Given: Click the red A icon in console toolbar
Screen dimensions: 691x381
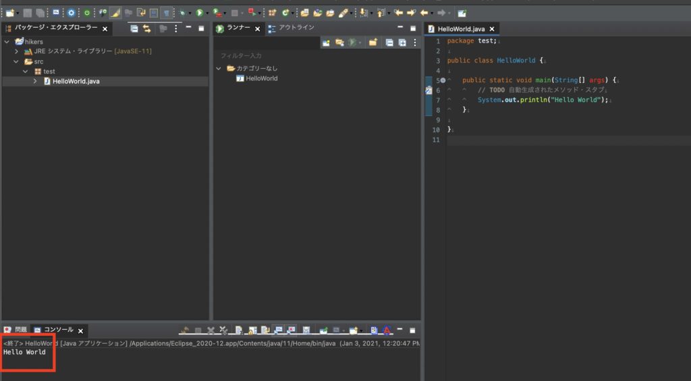Looking at the screenshot, I should [387, 330].
